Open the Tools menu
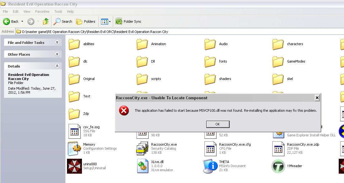Viewport: 344px width, 183px height. pyautogui.click(x=58, y=12)
